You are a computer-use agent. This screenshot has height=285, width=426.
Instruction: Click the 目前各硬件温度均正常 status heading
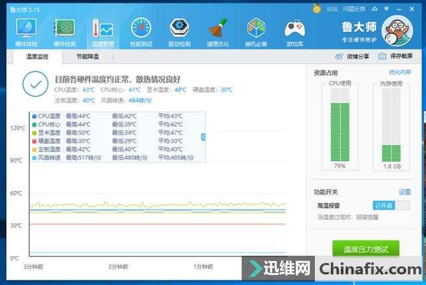coord(118,79)
